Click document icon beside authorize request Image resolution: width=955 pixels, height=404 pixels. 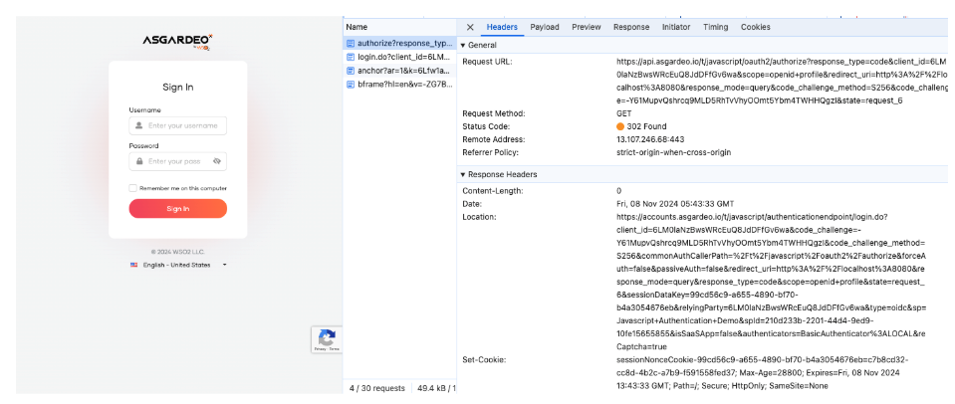coord(351,44)
